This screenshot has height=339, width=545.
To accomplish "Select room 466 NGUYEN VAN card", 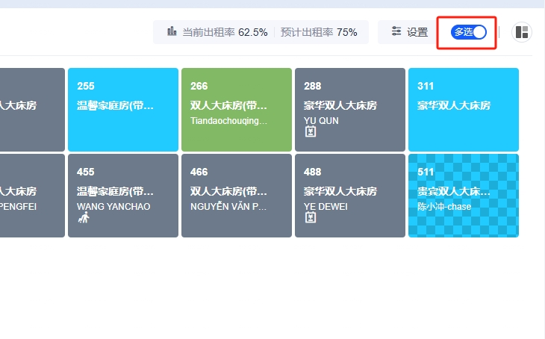I will tap(236, 195).
